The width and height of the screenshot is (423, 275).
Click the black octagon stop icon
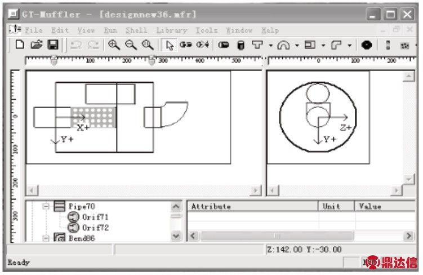pos(366,45)
